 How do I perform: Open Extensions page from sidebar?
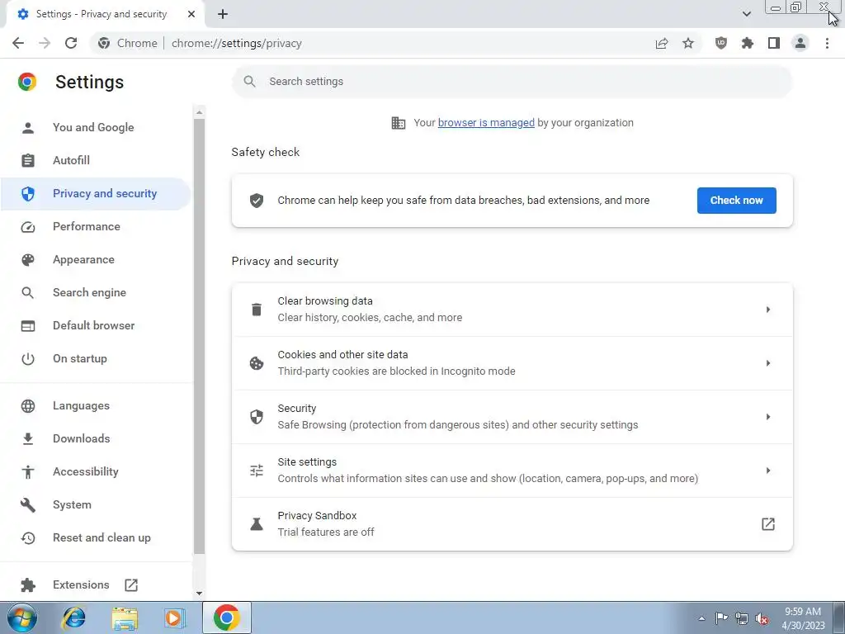(x=96, y=585)
